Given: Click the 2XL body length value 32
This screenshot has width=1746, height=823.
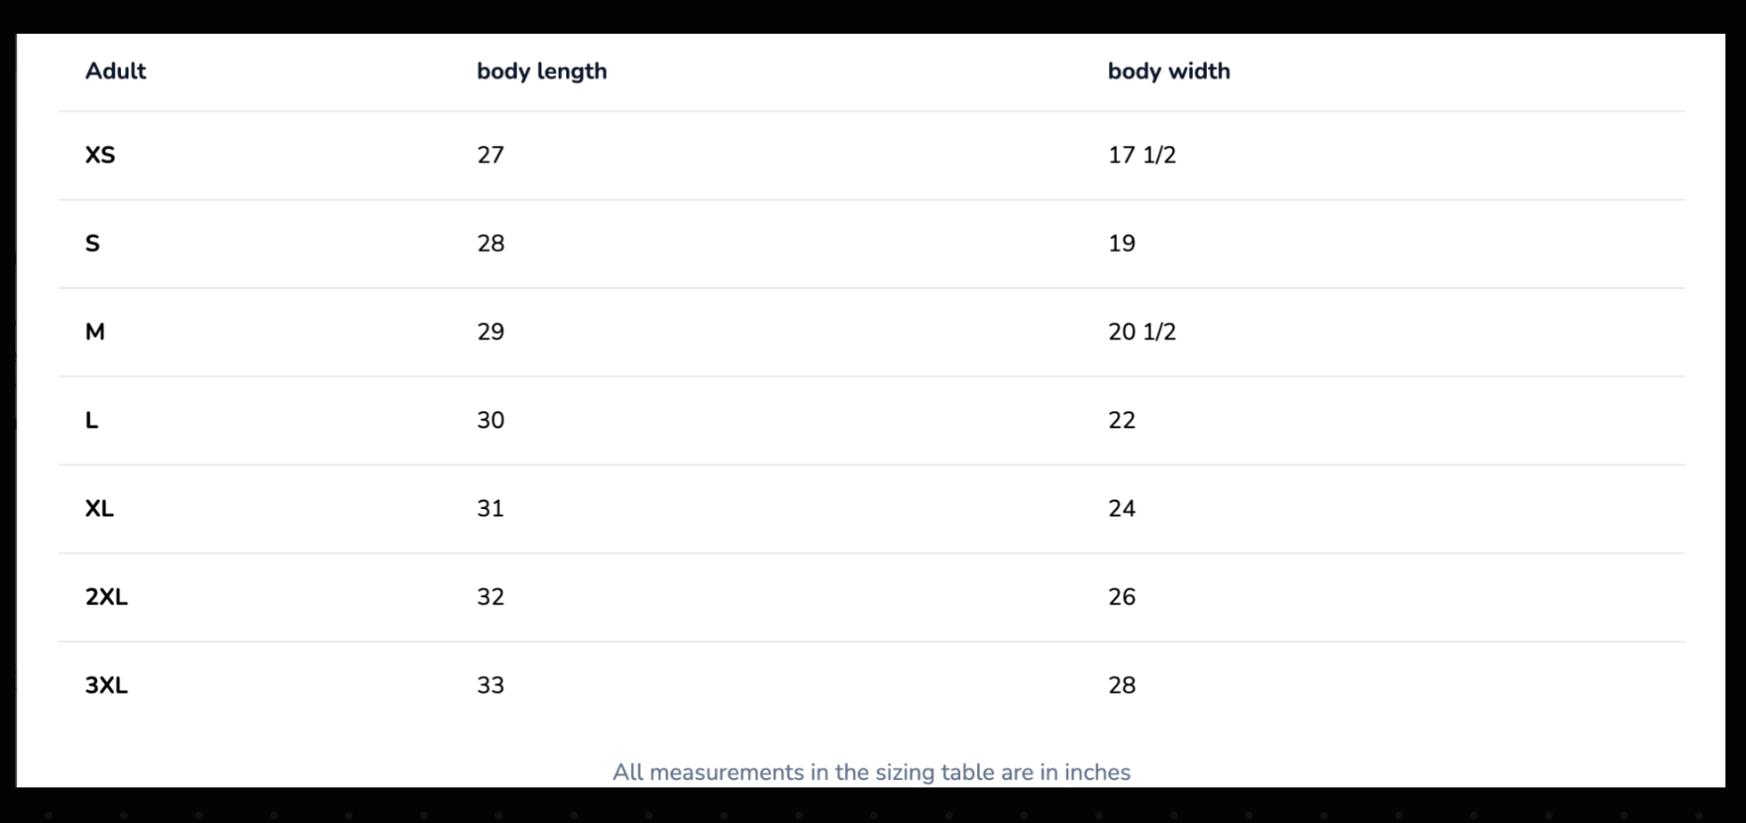Looking at the screenshot, I should (x=490, y=597).
